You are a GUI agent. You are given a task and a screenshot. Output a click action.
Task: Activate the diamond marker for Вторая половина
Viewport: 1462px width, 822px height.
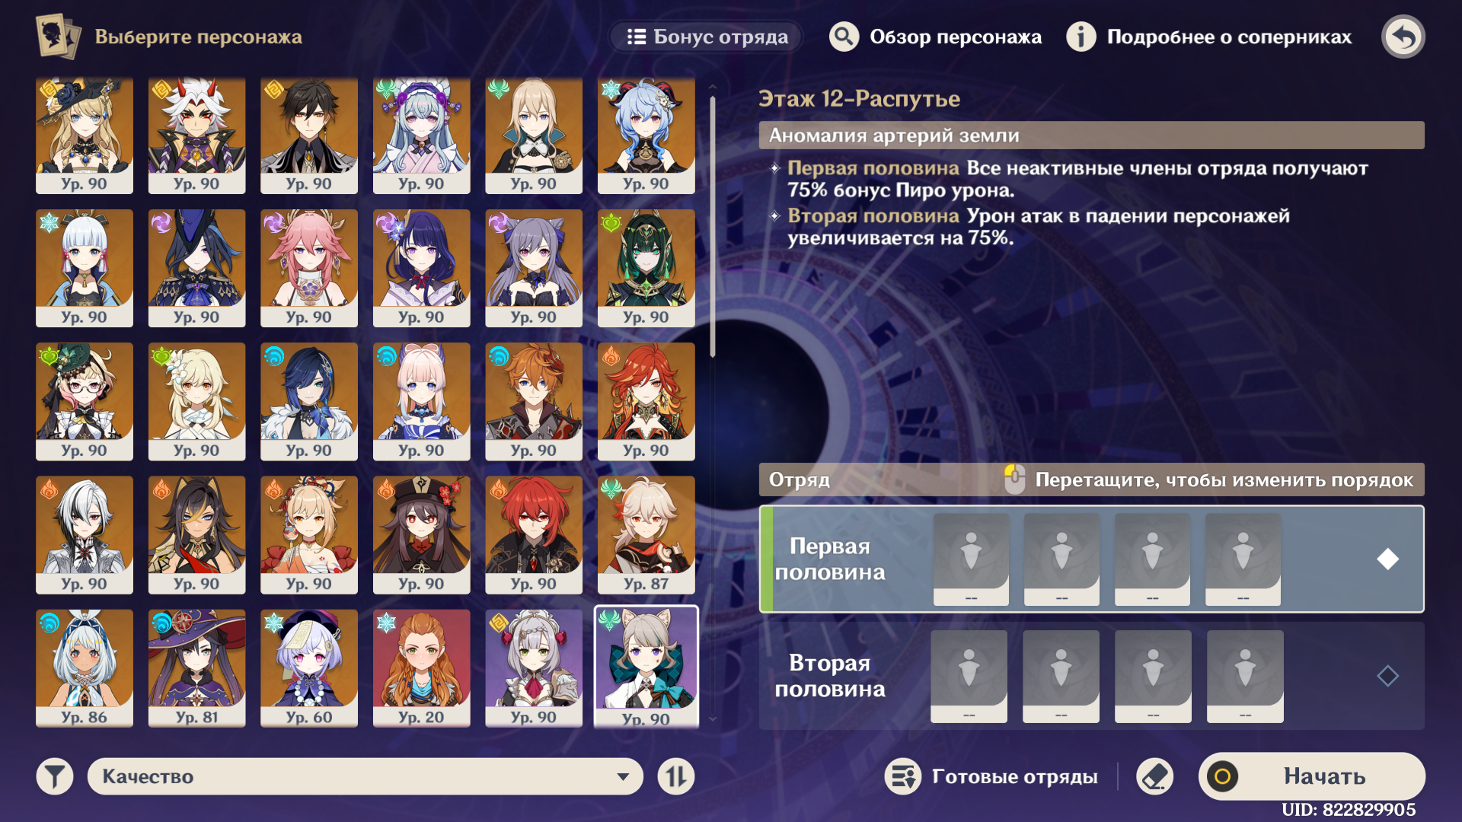(1387, 676)
